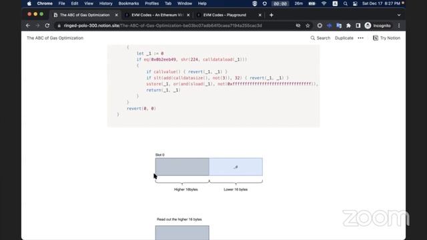Open the View menu
The height and width of the screenshot is (240, 427).
coord(89,3)
